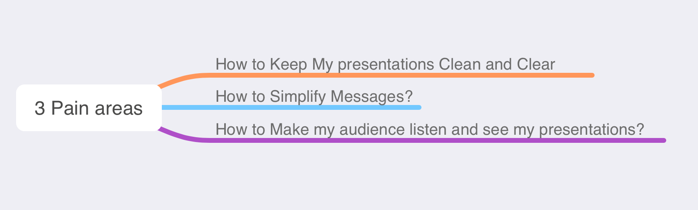Select the "Make my audience listen" topic

(x=430, y=130)
